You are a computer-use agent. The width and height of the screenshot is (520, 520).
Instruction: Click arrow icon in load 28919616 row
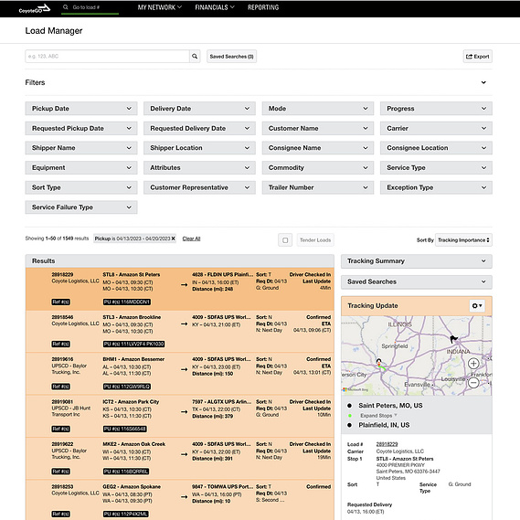pyautogui.click(x=184, y=369)
